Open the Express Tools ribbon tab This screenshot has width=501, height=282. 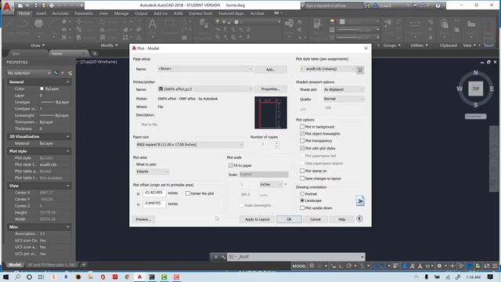click(x=200, y=13)
